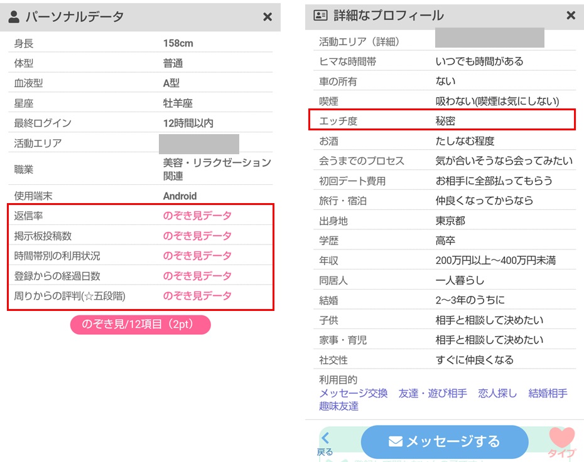Screen dimensions: 584x462
Task: Close the 詳細なプロフィール panel
Action: pyautogui.click(x=571, y=16)
